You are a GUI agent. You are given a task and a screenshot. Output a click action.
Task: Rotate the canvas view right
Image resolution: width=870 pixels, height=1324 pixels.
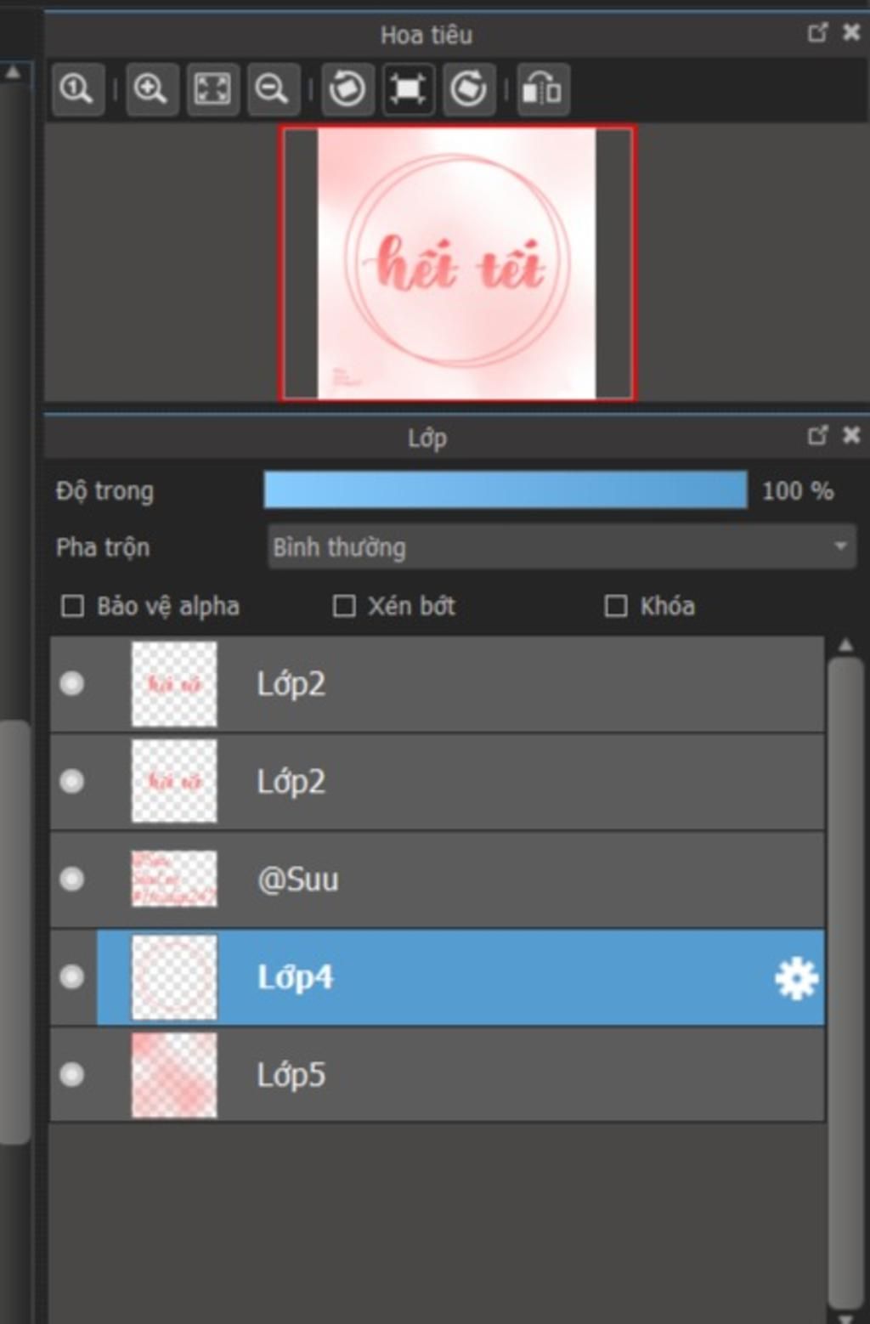468,89
